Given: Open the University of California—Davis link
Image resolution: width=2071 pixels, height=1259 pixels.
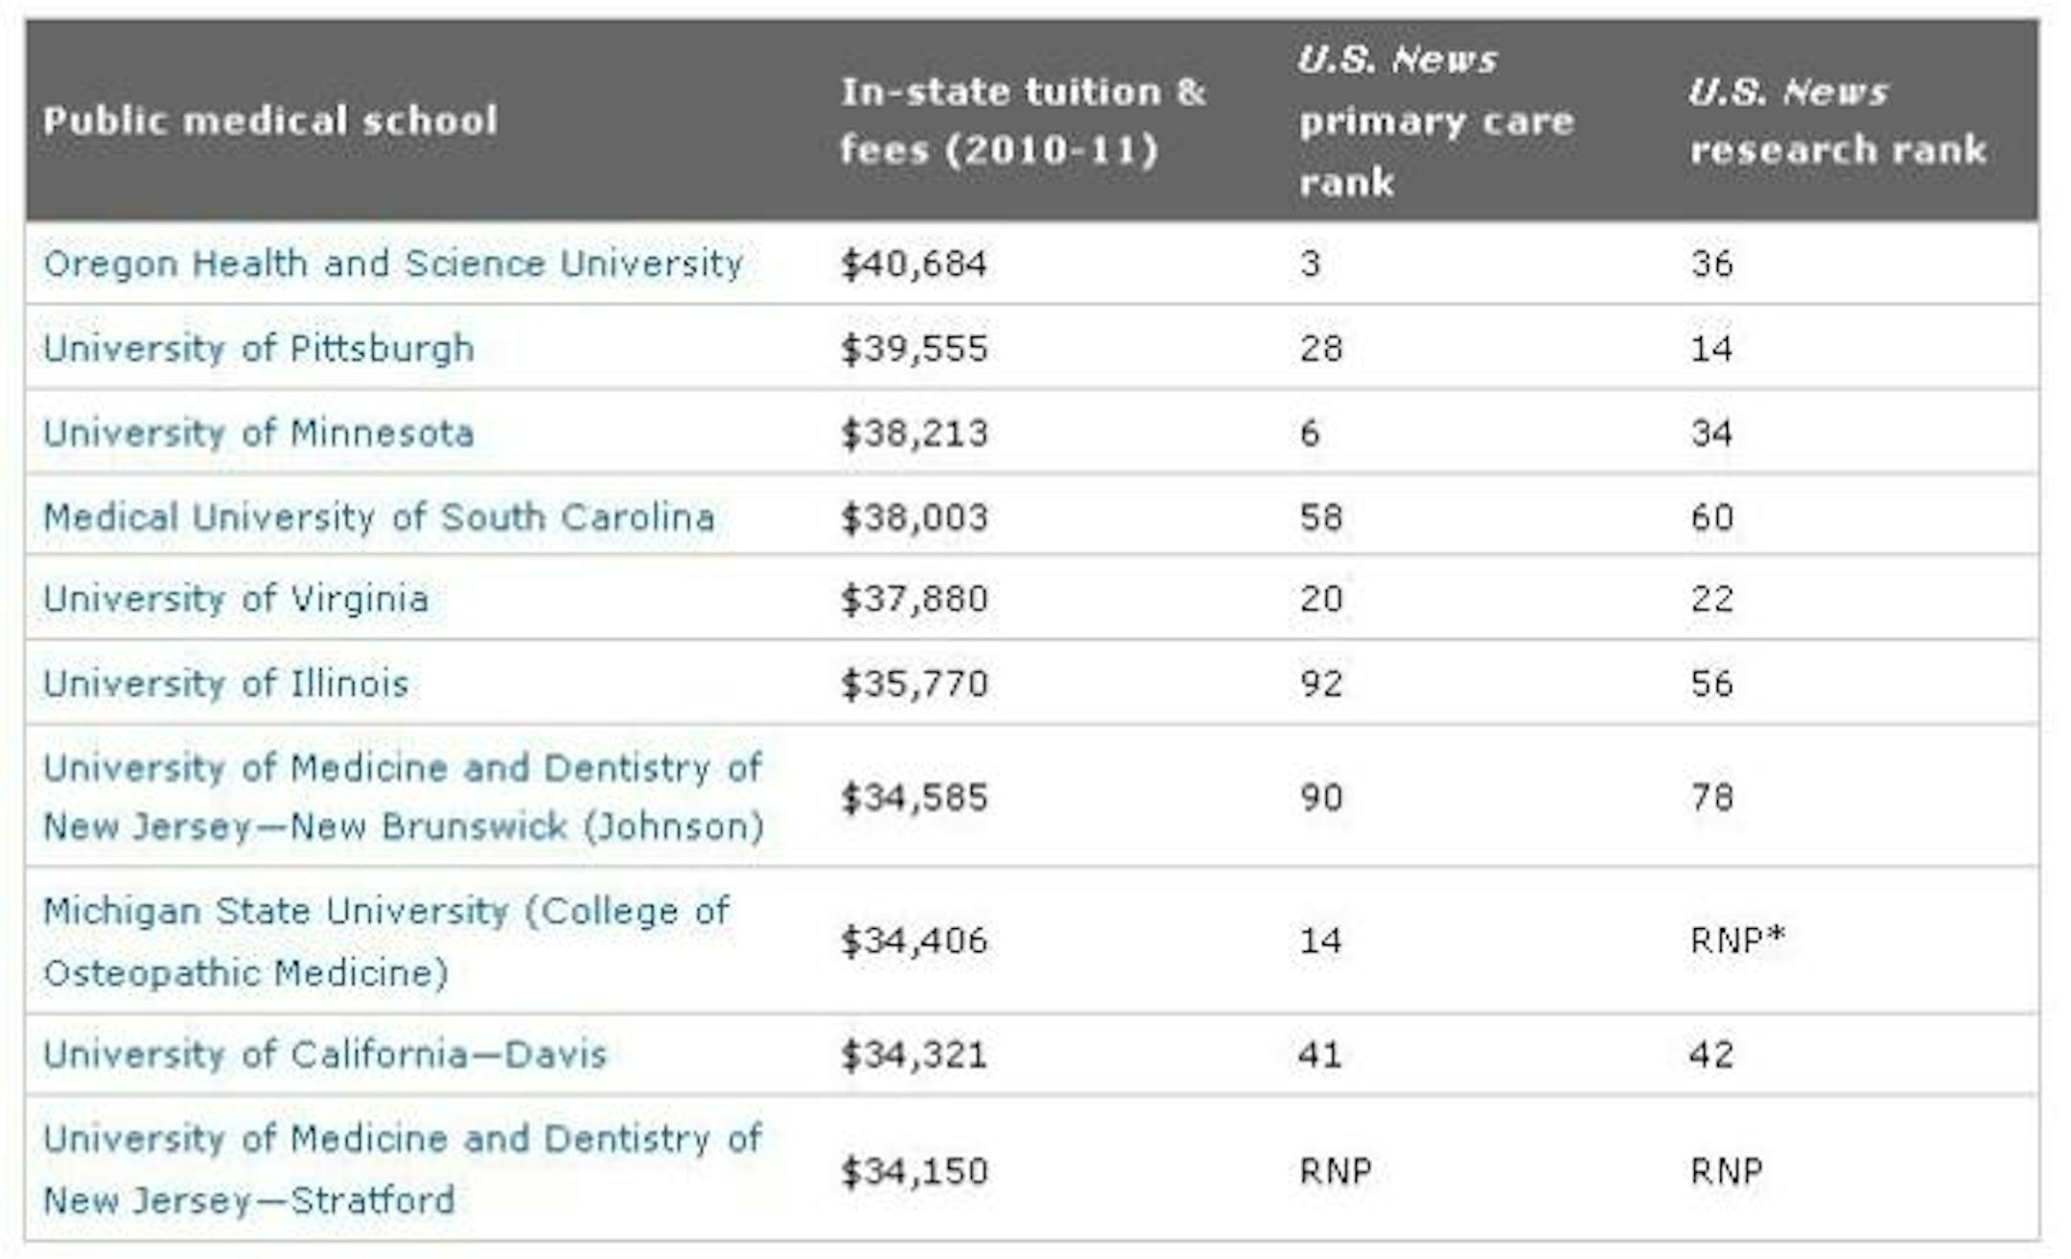Looking at the screenshot, I should click(325, 1055).
